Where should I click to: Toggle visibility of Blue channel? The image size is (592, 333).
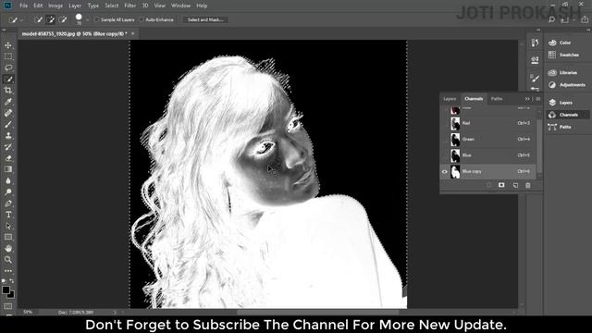click(x=444, y=155)
